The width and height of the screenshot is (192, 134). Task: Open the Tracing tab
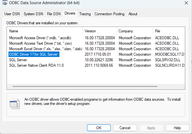click(85, 14)
